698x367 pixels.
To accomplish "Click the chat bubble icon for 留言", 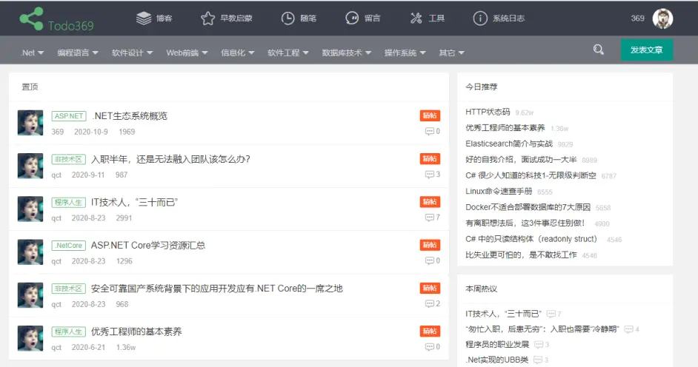I will (x=352, y=18).
